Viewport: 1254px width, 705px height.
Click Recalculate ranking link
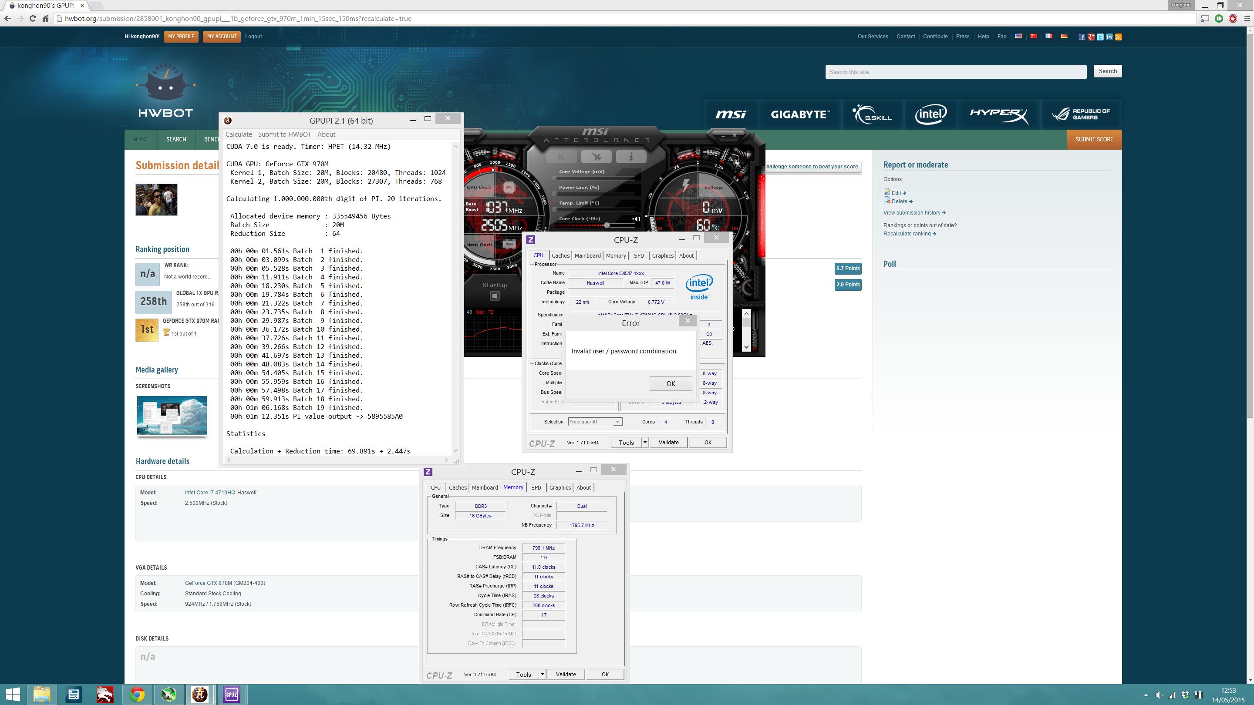click(909, 234)
